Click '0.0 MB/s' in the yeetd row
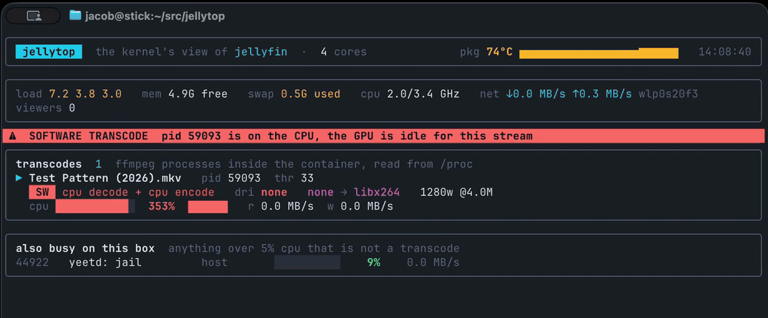Viewport: 768px width, 318px height. [433, 263]
